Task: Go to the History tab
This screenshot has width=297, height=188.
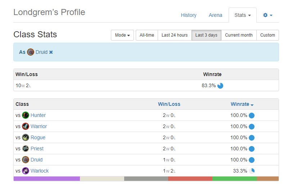Action: (x=189, y=15)
